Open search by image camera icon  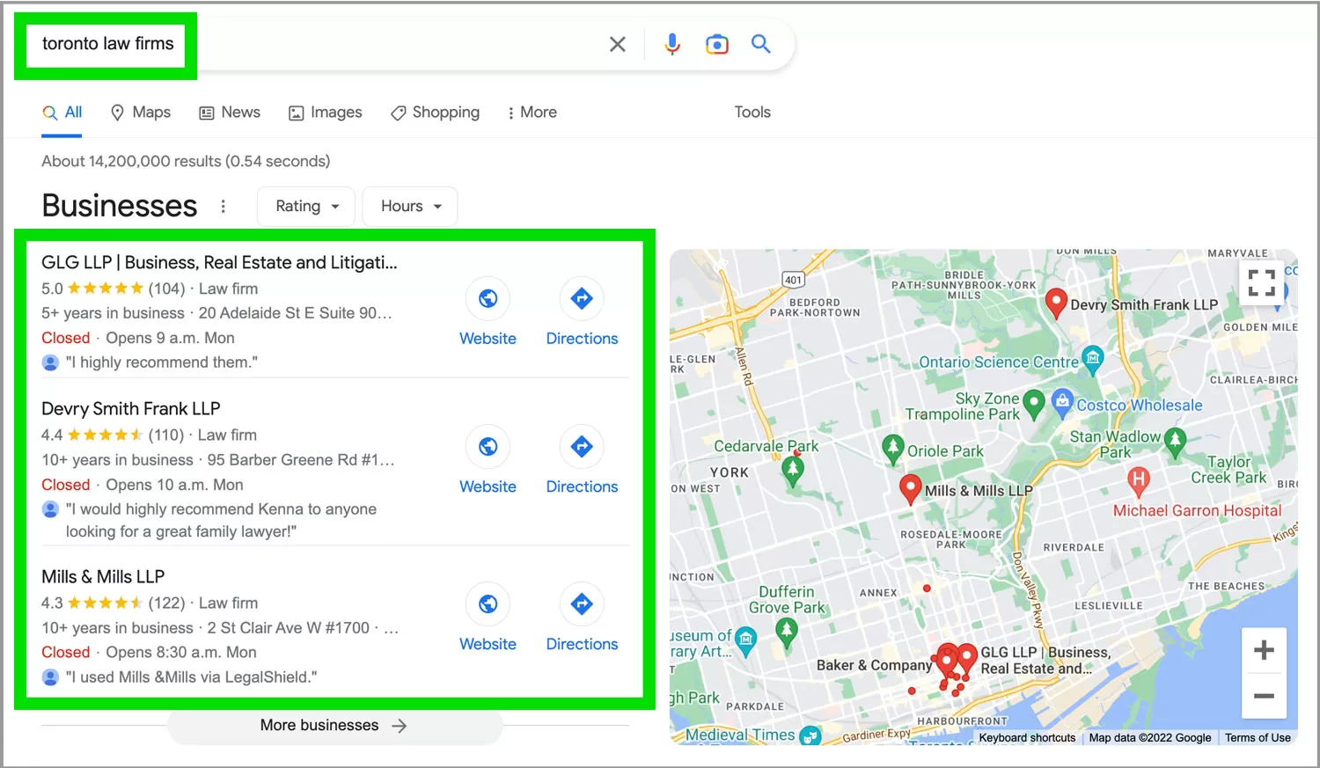(x=717, y=44)
